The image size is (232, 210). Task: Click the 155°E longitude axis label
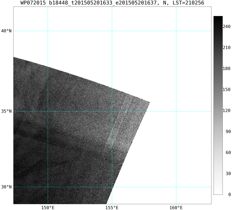[x=112, y=208]
